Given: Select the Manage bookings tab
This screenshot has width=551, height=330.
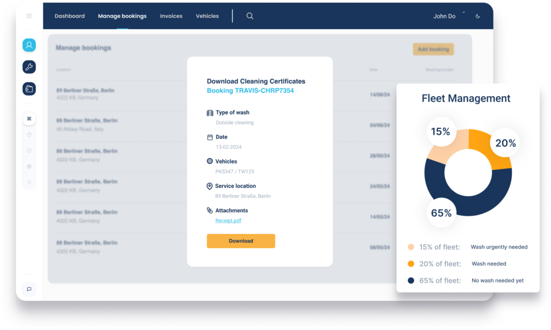Looking at the screenshot, I should click(122, 16).
